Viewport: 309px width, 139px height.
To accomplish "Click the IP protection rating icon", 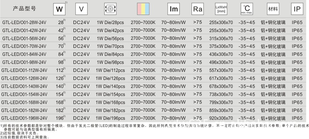I will pyautogui.click(x=297, y=9).
